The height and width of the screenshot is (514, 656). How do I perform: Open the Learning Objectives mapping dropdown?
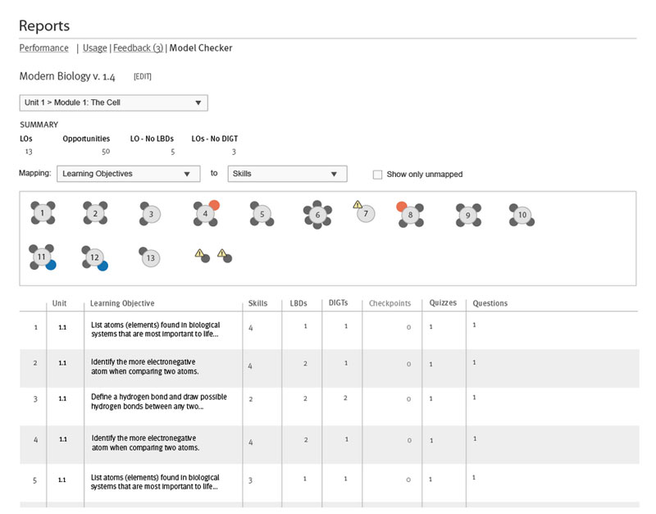(128, 174)
